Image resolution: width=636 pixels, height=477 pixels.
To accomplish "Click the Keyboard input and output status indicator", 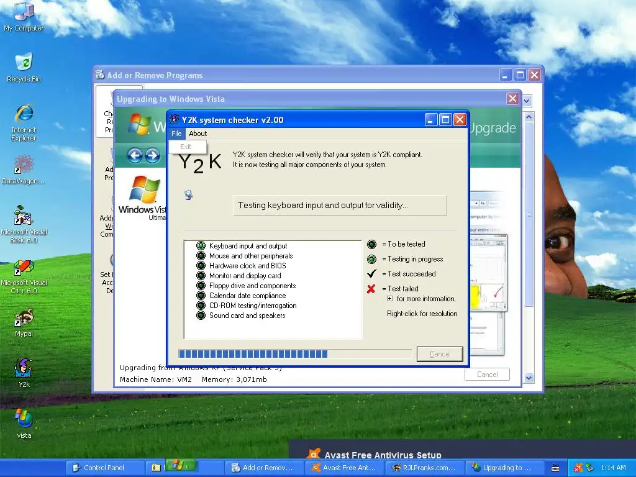I will pyautogui.click(x=201, y=246).
